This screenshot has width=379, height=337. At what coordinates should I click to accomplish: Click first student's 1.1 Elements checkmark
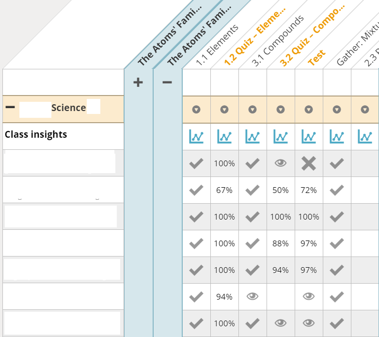tap(196, 163)
